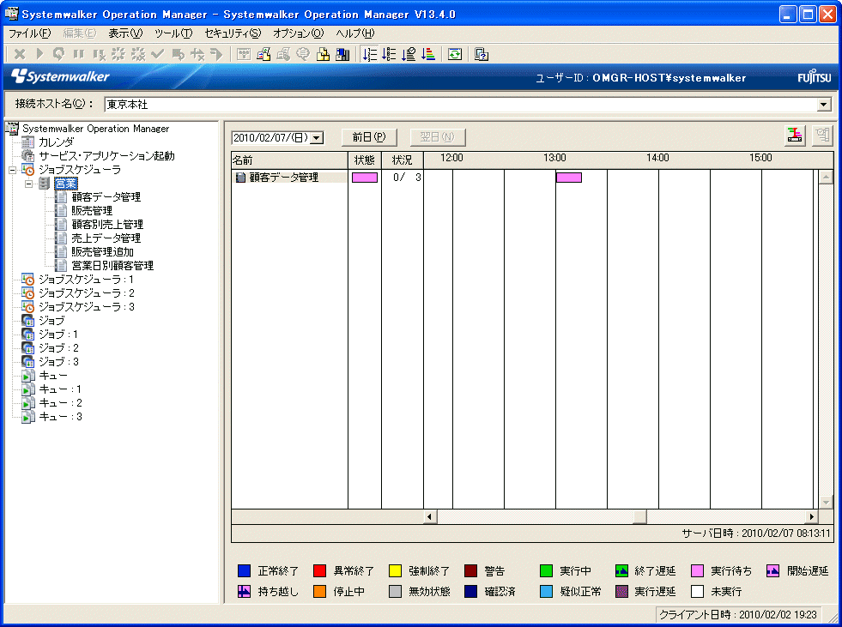Click the blue-and-black panel toolbar icon
Viewport: 842px width, 627px height.
[x=342, y=54]
